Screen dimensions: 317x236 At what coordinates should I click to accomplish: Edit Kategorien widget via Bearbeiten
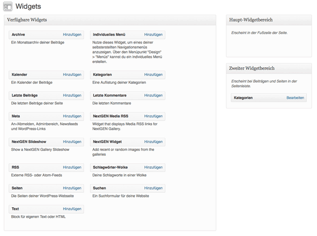pyautogui.click(x=295, y=98)
